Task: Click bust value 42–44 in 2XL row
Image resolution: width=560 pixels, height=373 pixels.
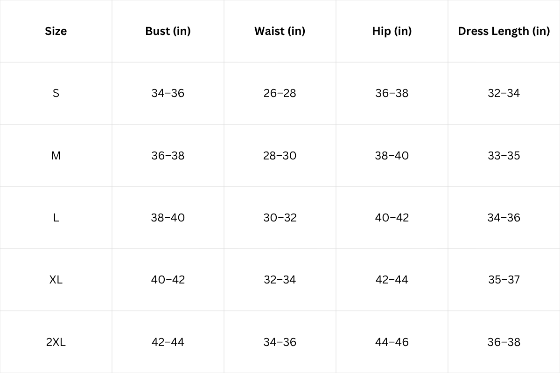Action: 168,342
